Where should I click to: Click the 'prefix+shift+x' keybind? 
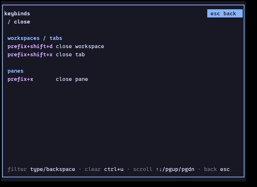[x=30, y=54]
